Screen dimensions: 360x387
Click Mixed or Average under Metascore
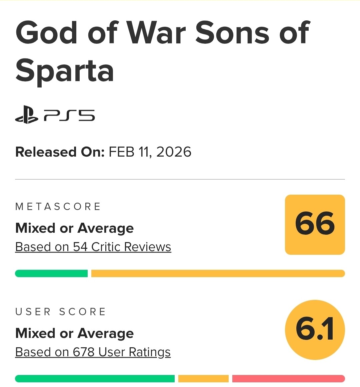coord(74,228)
